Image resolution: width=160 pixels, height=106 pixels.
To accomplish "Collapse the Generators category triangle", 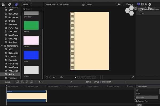I will [x=2, y=46].
